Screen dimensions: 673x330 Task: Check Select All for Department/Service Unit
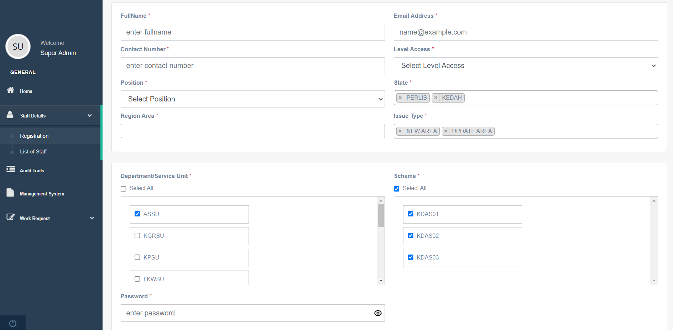pos(124,189)
